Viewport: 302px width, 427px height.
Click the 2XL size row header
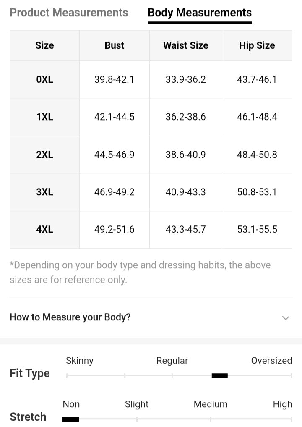[44, 155]
